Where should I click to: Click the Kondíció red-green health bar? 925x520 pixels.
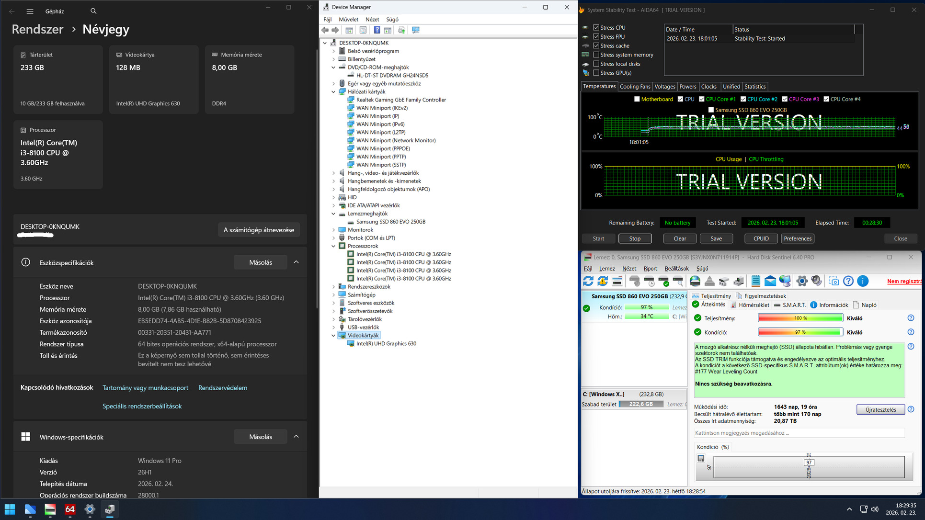(x=800, y=332)
